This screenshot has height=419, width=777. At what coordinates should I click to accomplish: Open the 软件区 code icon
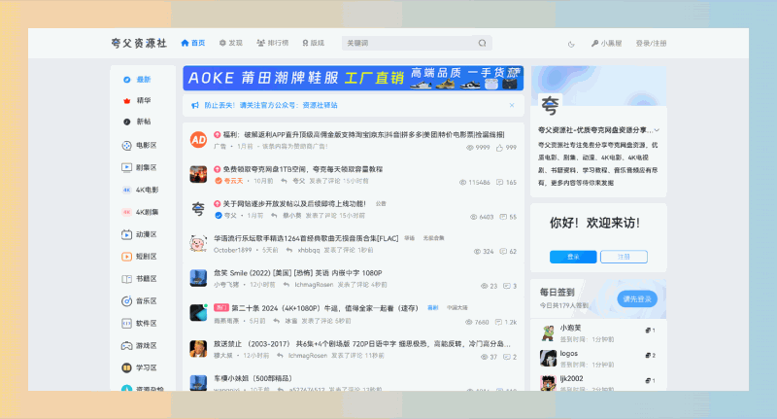click(x=127, y=324)
